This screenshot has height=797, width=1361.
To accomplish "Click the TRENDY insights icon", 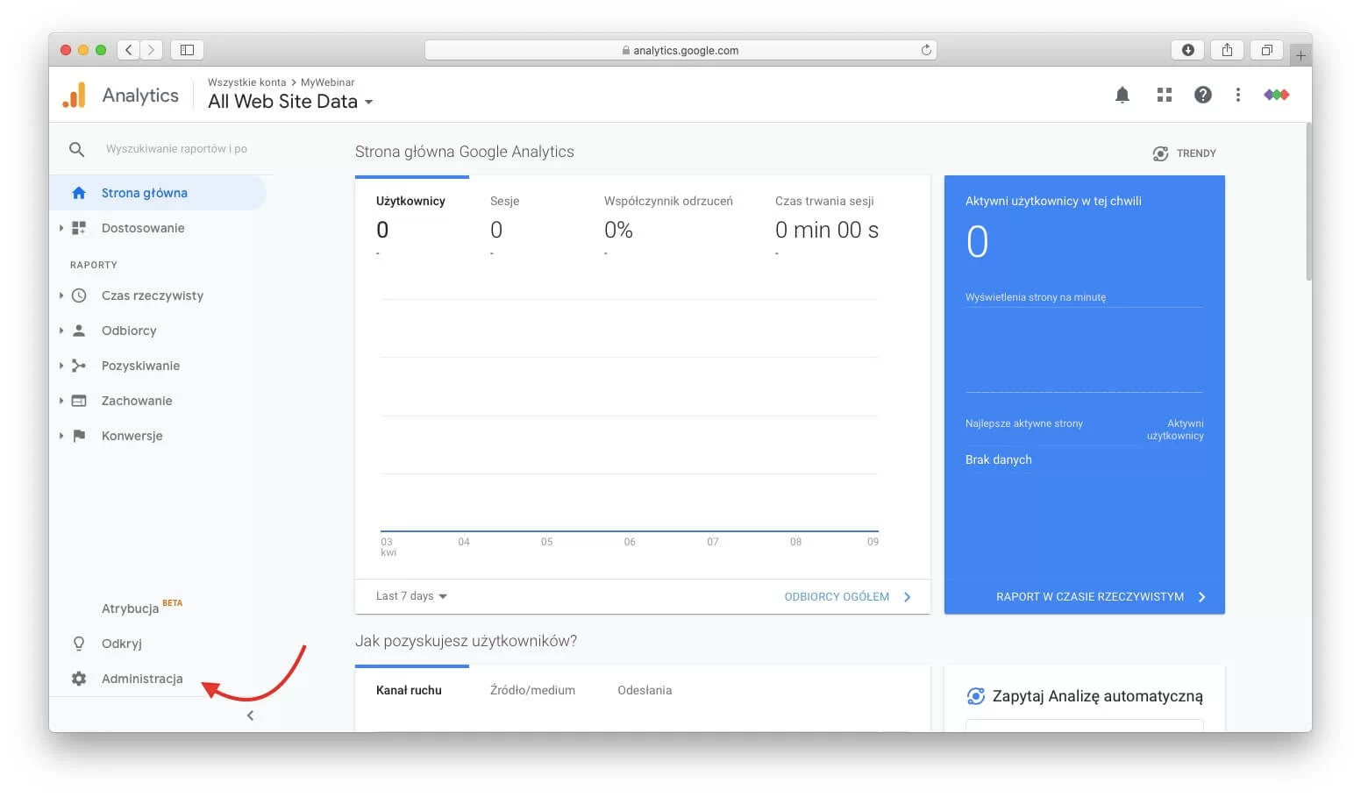I will (1160, 153).
